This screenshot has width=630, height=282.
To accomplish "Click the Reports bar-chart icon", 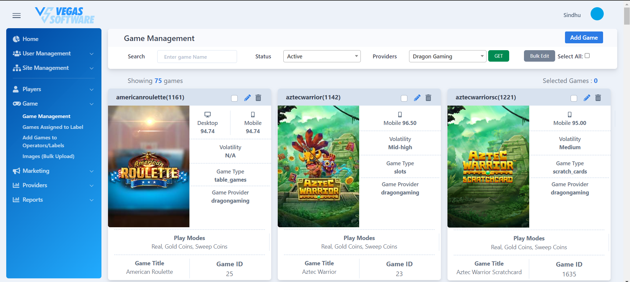I will coord(16,200).
